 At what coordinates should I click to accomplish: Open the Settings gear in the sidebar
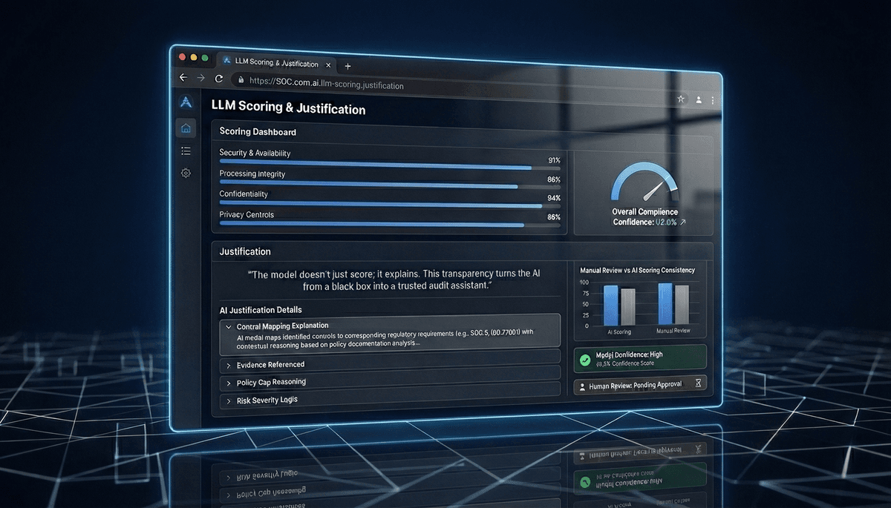[186, 173]
